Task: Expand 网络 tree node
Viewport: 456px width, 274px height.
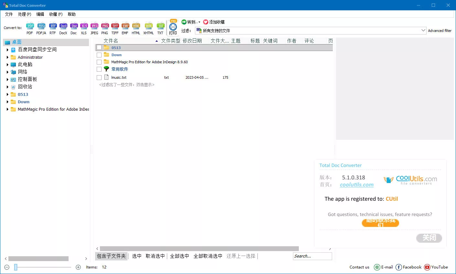Action: pos(7,72)
